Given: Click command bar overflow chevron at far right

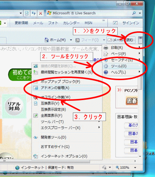Looking at the screenshot, I should pos(140,40).
